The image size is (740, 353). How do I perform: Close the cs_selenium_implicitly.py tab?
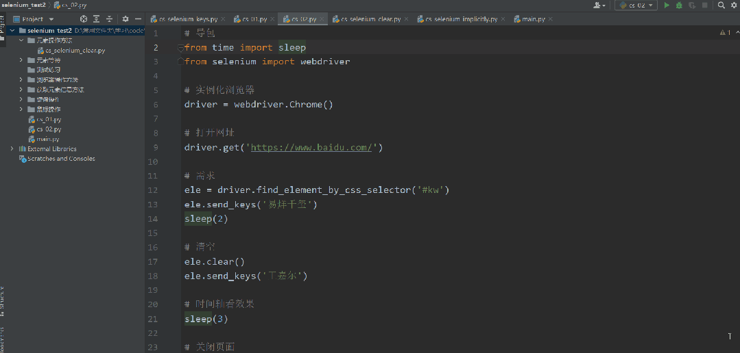point(503,19)
